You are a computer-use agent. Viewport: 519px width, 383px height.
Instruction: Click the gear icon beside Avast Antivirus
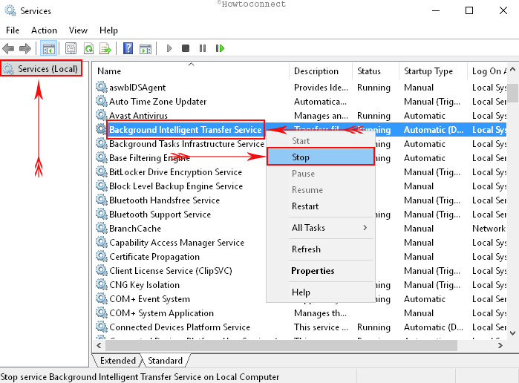coord(101,115)
